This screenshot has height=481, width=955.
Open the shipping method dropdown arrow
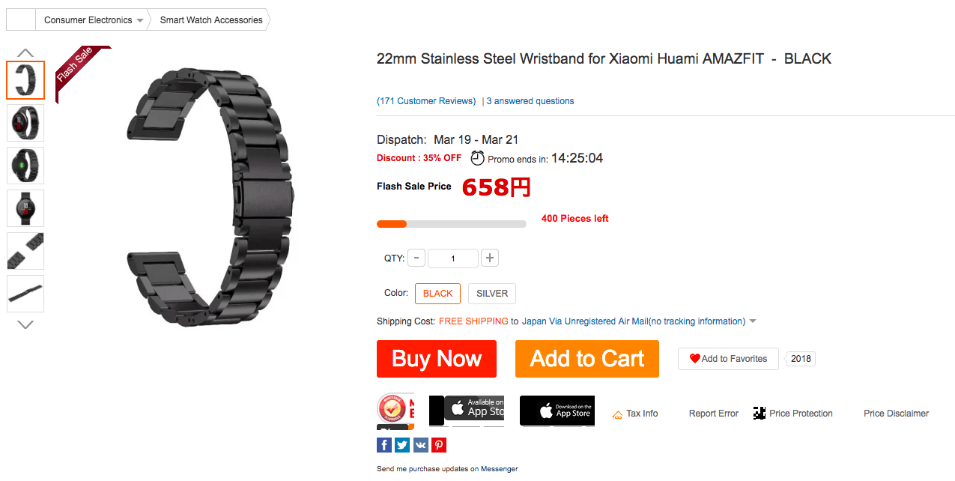click(x=753, y=321)
